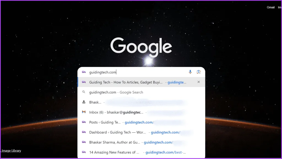
Task: Click the grey icon beside the Bhask... suggestion
Action: 84,102
